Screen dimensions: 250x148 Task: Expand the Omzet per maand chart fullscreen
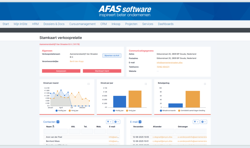tap(89, 84)
